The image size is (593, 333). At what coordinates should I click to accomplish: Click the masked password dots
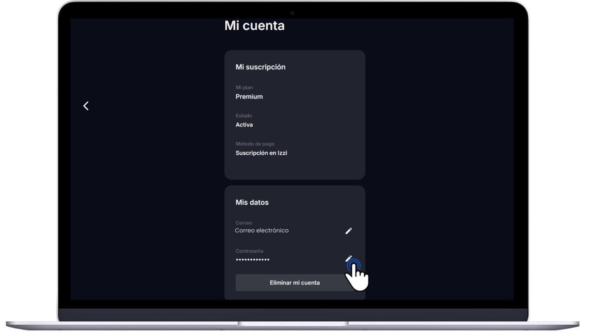pos(253,260)
